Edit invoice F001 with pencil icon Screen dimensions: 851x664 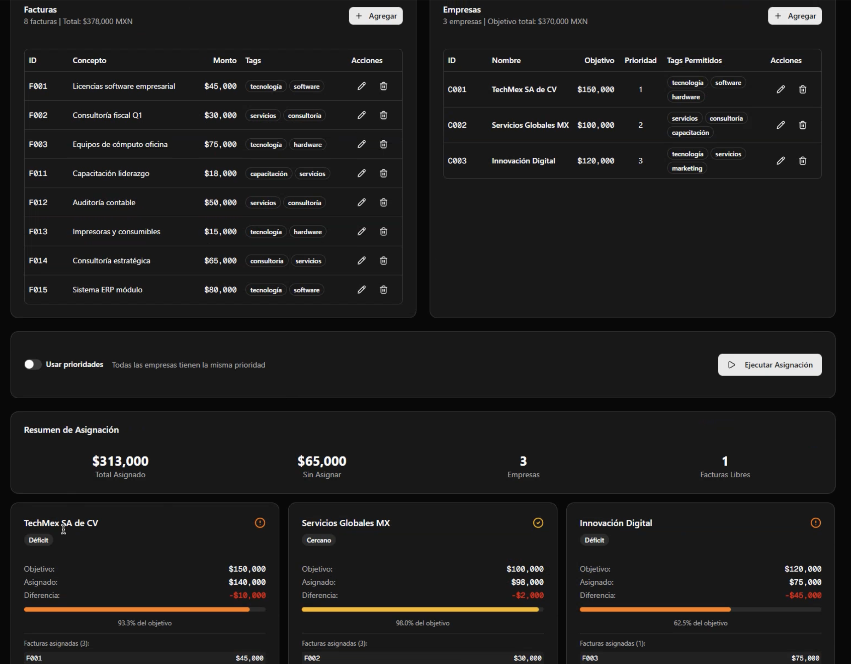361,86
